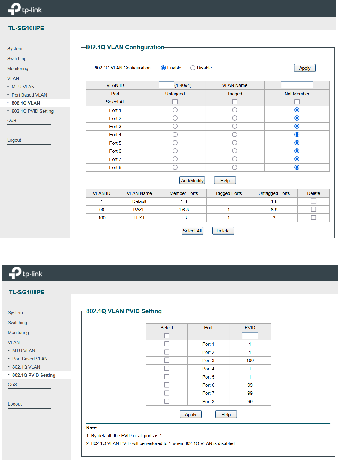Tick Select checkbox for Port 8 PVID row

167,401
